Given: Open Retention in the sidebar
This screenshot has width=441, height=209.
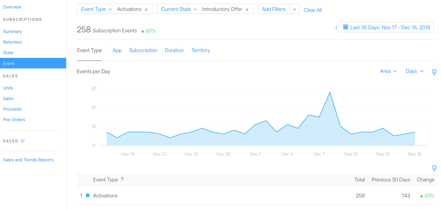Looking at the screenshot, I should (13, 42).
